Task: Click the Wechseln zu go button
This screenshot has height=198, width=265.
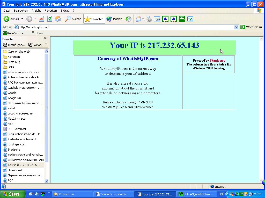Action: (x=251, y=27)
